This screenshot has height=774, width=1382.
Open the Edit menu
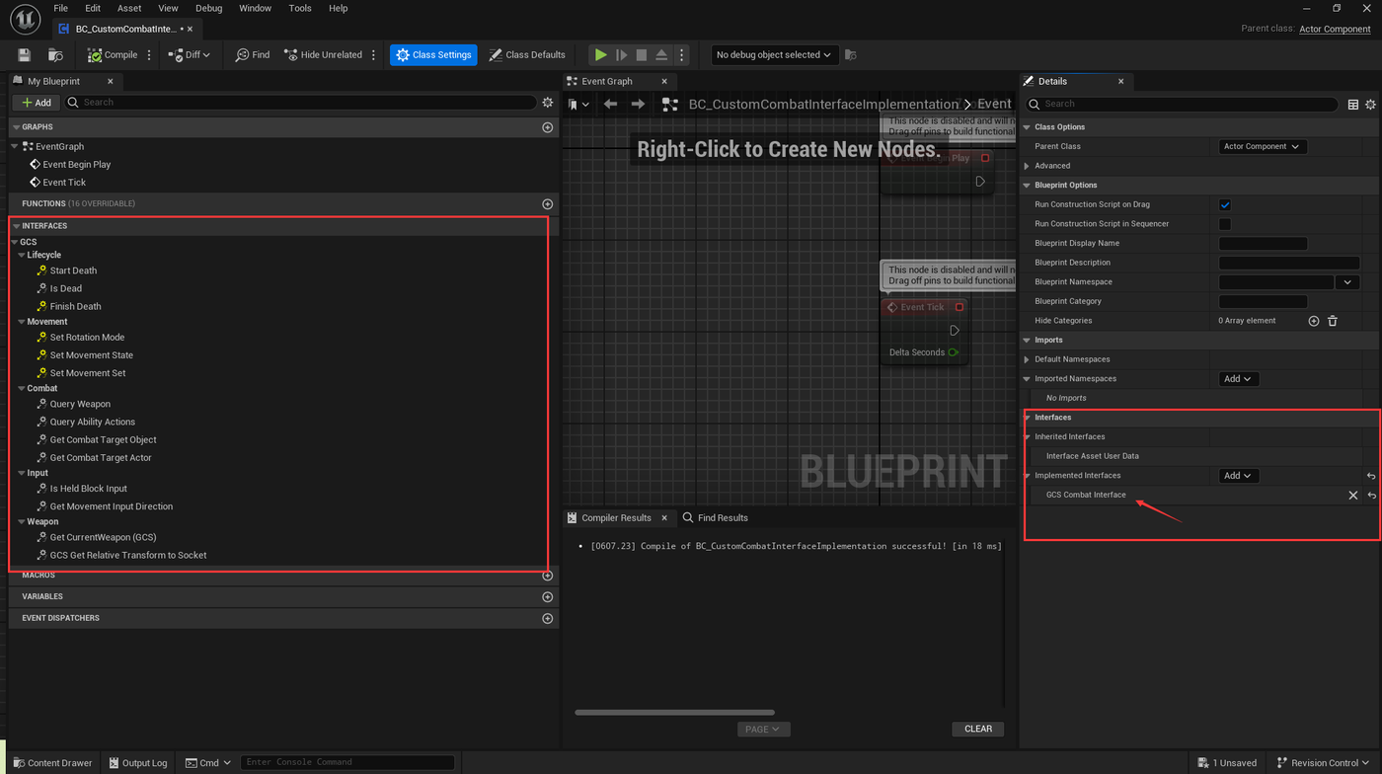click(x=93, y=8)
